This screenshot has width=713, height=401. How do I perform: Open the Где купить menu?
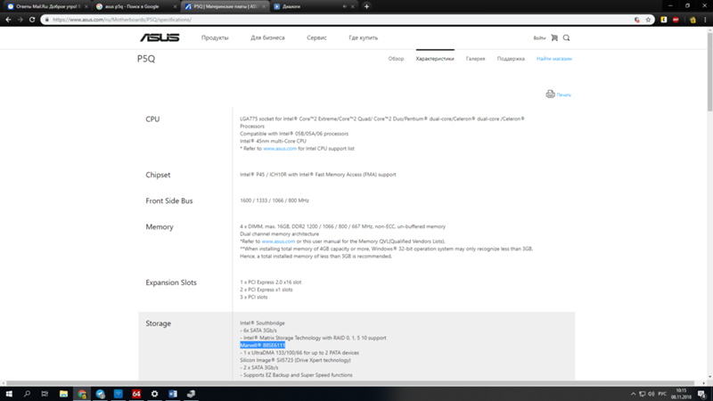364,37
